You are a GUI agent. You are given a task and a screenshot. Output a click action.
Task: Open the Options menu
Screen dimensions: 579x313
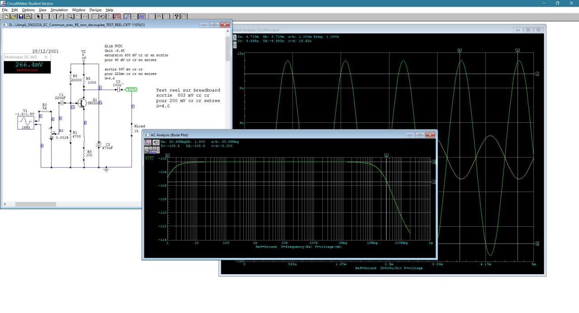pyautogui.click(x=28, y=9)
